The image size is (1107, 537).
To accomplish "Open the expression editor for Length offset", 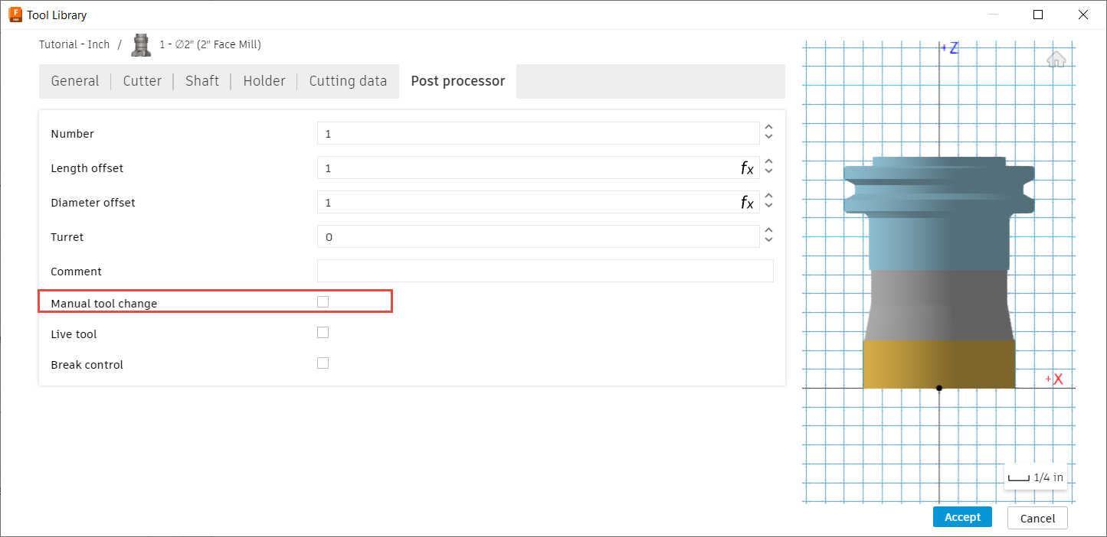I will tap(747, 168).
